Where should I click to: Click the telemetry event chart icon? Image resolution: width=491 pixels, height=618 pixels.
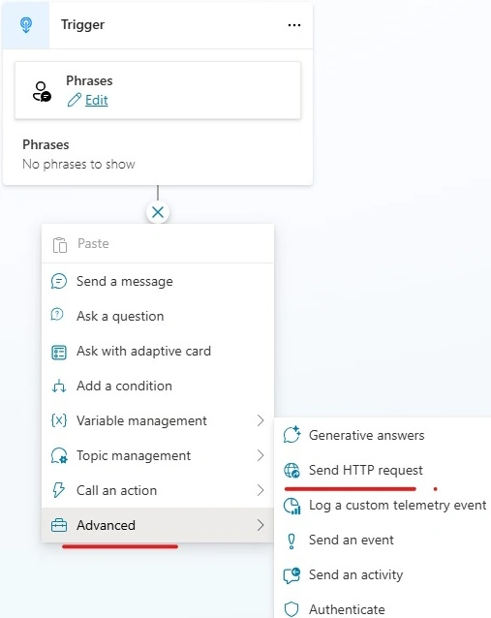pyautogui.click(x=292, y=506)
